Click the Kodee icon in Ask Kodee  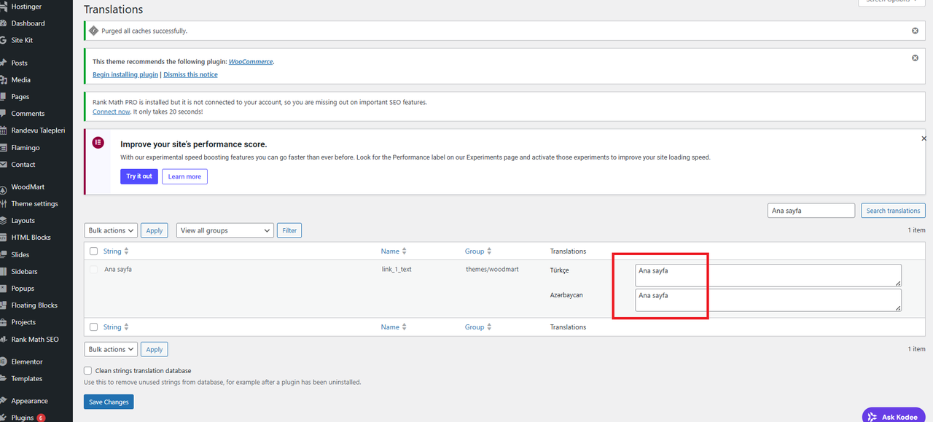(x=872, y=417)
